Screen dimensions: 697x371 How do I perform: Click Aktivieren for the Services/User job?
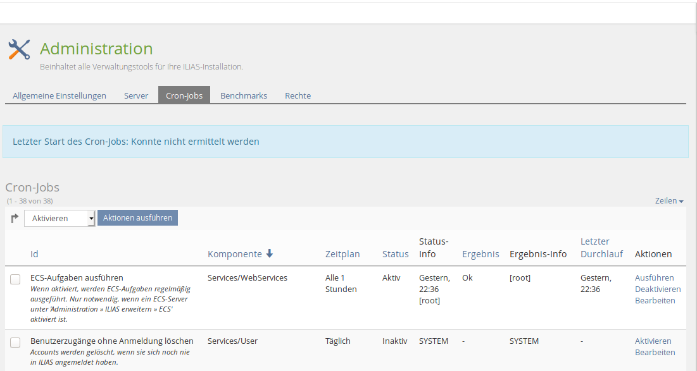coord(653,341)
